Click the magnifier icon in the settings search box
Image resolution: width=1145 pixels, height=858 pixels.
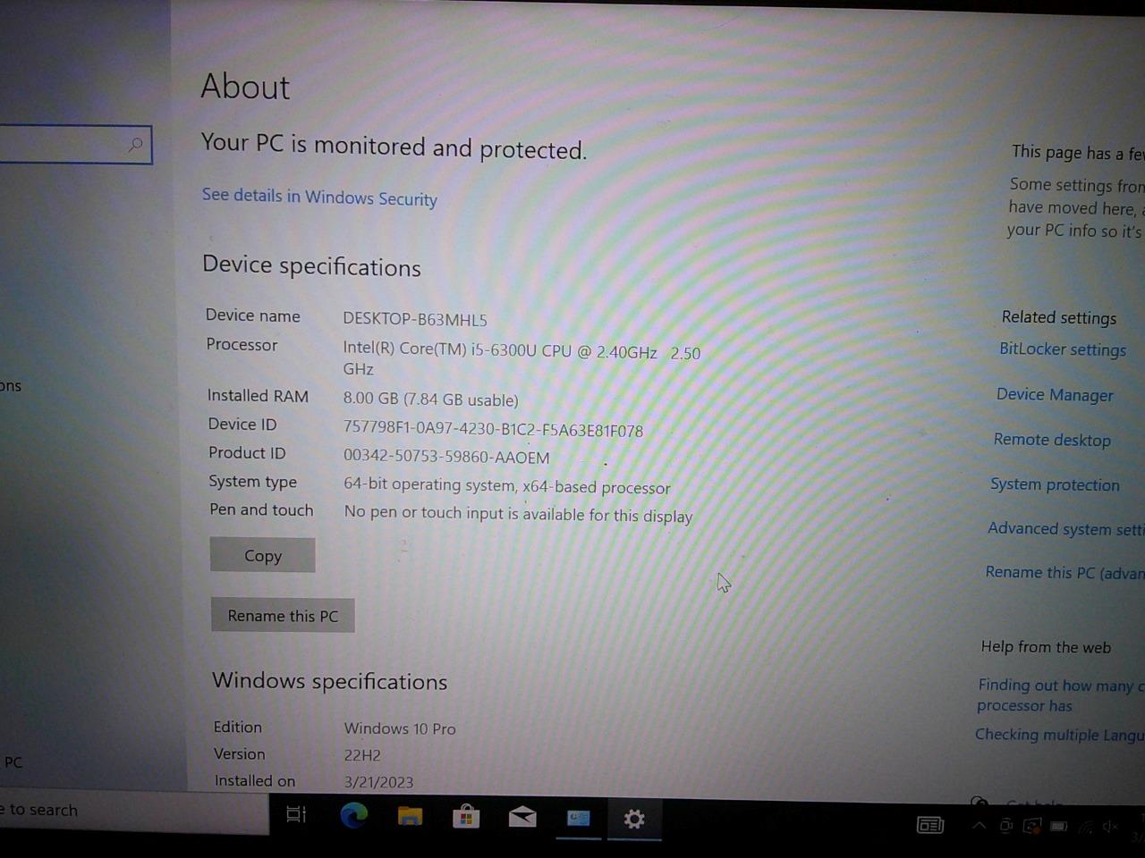tap(135, 144)
